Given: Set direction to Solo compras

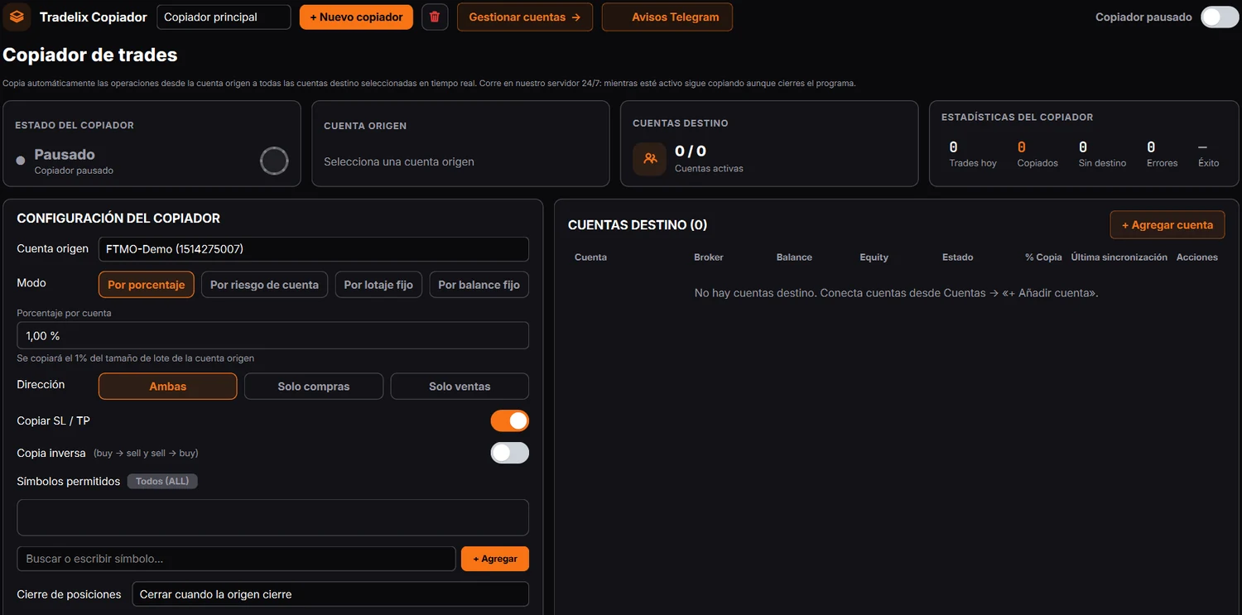Looking at the screenshot, I should (314, 387).
